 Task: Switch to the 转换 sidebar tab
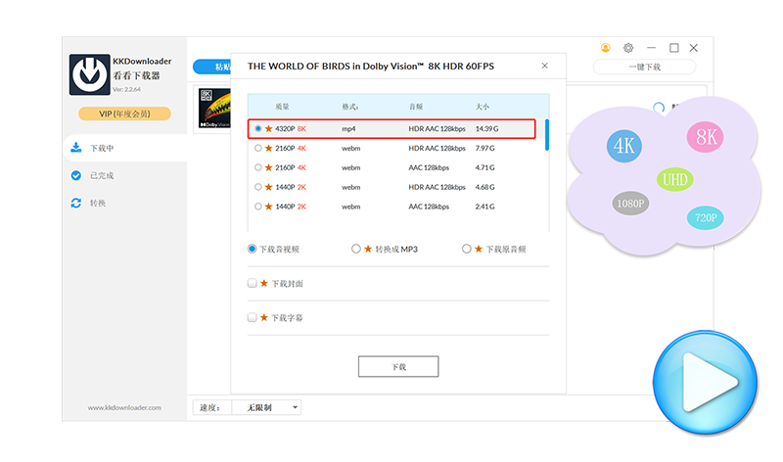(98, 203)
